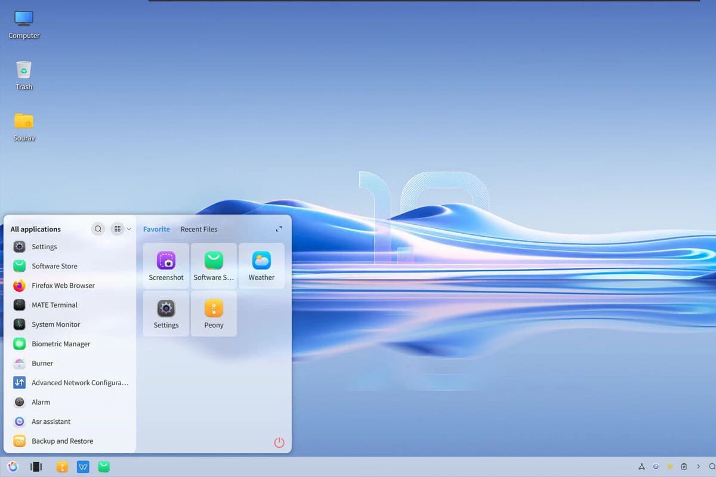Click the Biometric Manager label
Viewport: 716px width, 477px height.
click(x=61, y=344)
